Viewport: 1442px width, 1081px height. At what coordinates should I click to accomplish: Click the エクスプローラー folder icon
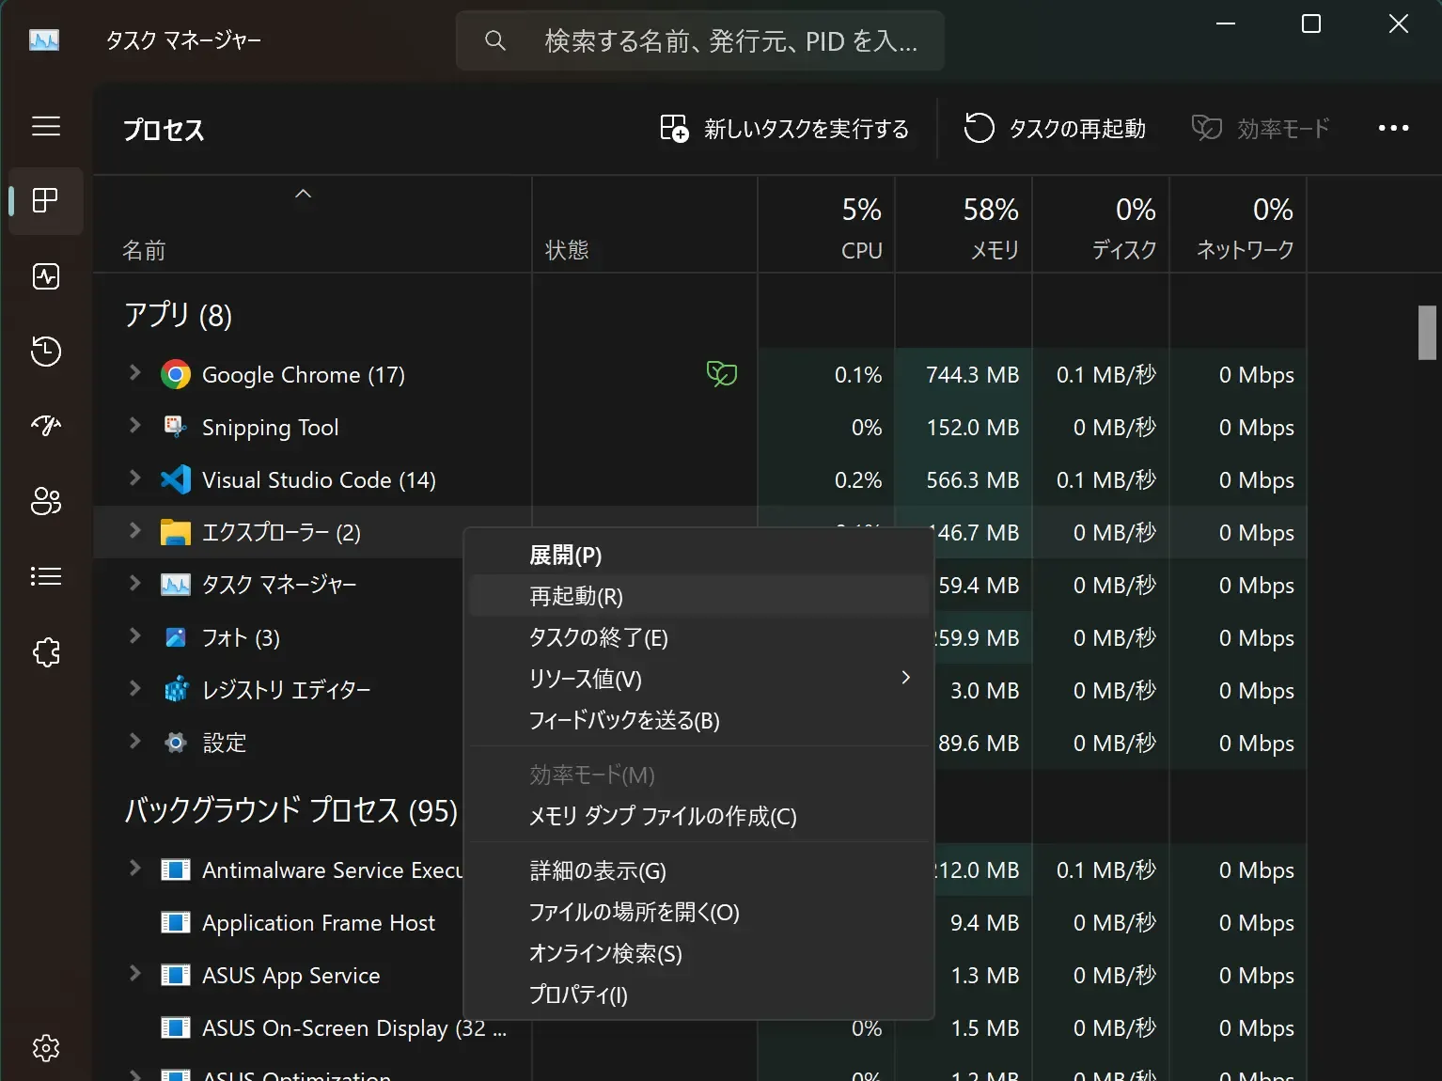[x=176, y=533]
